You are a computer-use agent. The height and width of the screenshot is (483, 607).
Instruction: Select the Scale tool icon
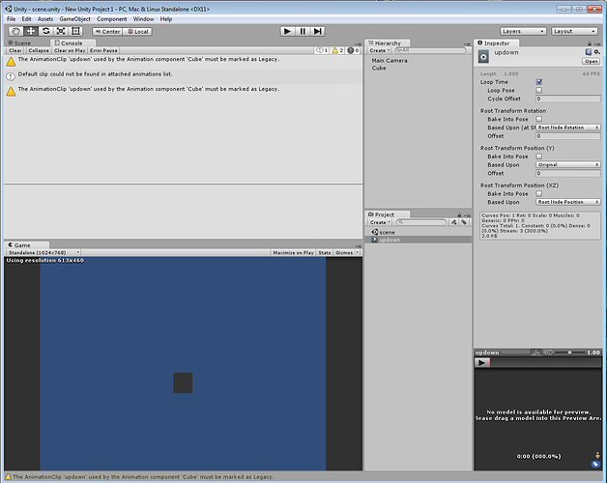pyautogui.click(x=61, y=31)
